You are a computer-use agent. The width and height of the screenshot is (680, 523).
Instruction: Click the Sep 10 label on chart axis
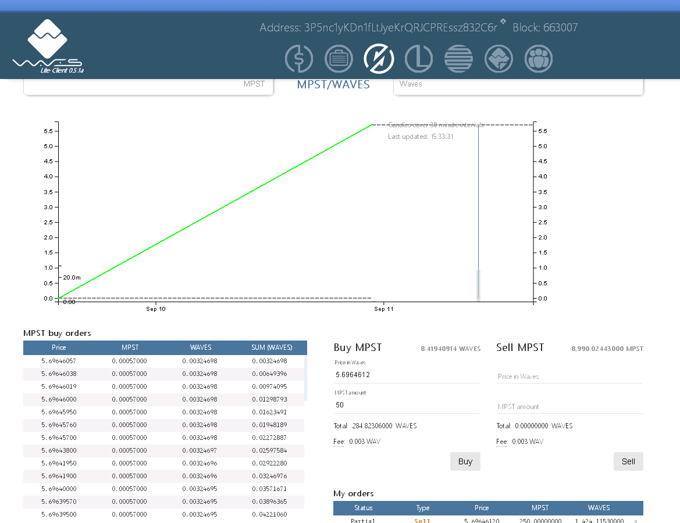tap(156, 309)
